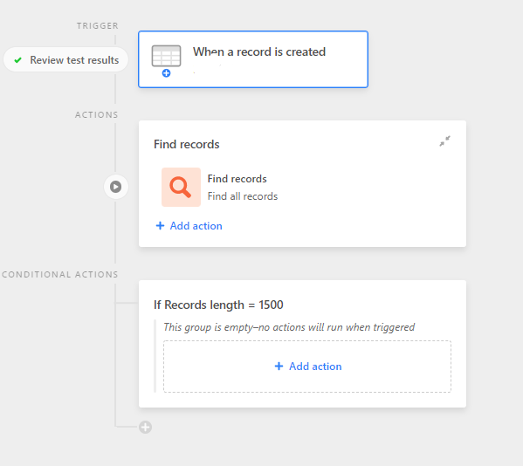Viewport: 523px width, 466px height.
Task: Open the Review test results pill
Action: 65,60
